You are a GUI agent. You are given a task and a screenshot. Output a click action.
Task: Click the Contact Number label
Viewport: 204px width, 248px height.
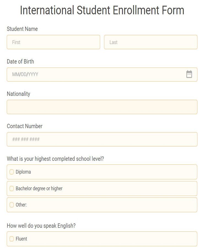click(x=24, y=126)
